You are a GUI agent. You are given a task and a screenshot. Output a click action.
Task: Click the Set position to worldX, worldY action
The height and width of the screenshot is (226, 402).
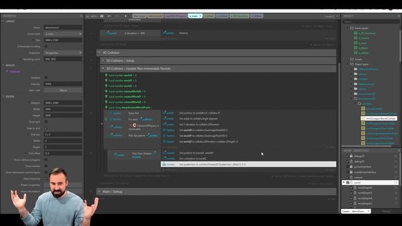tap(196, 153)
